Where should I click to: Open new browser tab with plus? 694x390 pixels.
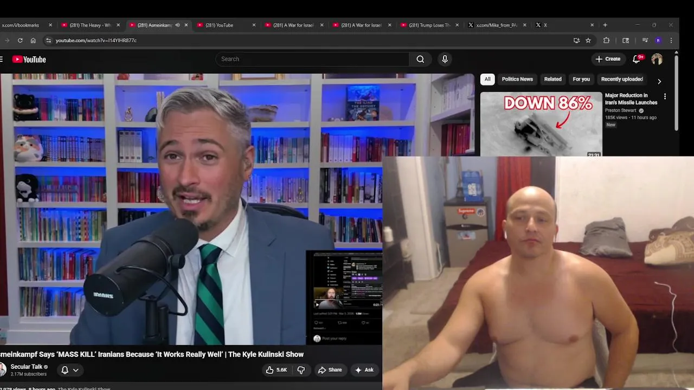pos(605,25)
